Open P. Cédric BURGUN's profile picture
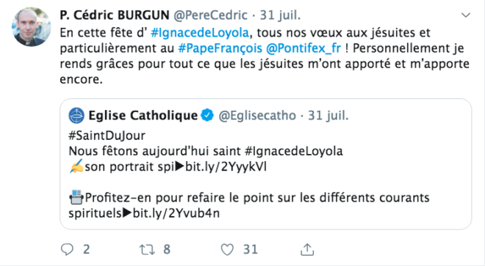485x266 pixels. click(32, 27)
